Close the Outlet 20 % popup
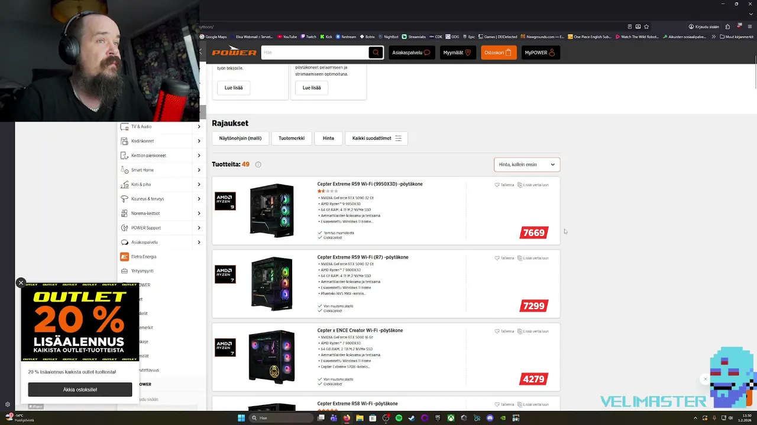757x425 pixels. tap(21, 283)
